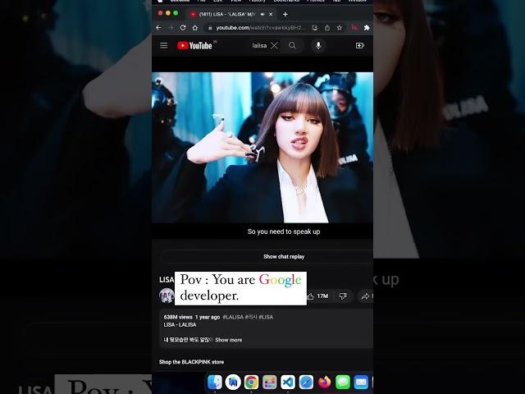
Task: Click the '638M views' text
Action: [x=178, y=317]
